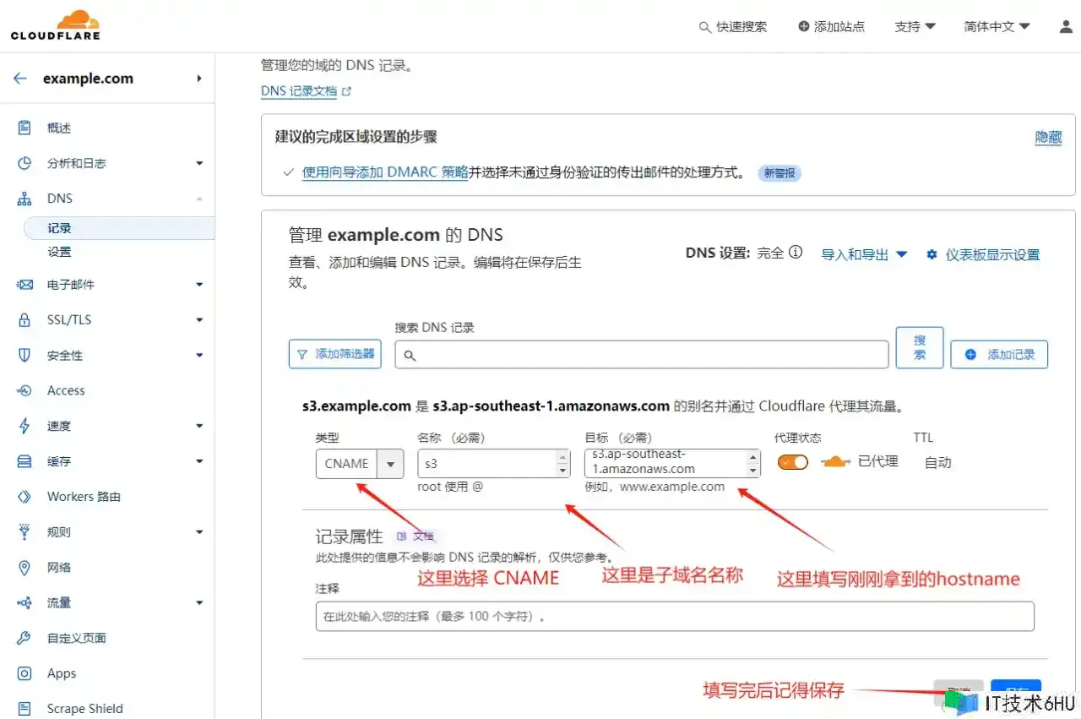Click the Add Site text in header
This screenshot has height=719, width=1081.
click(839, 27)
